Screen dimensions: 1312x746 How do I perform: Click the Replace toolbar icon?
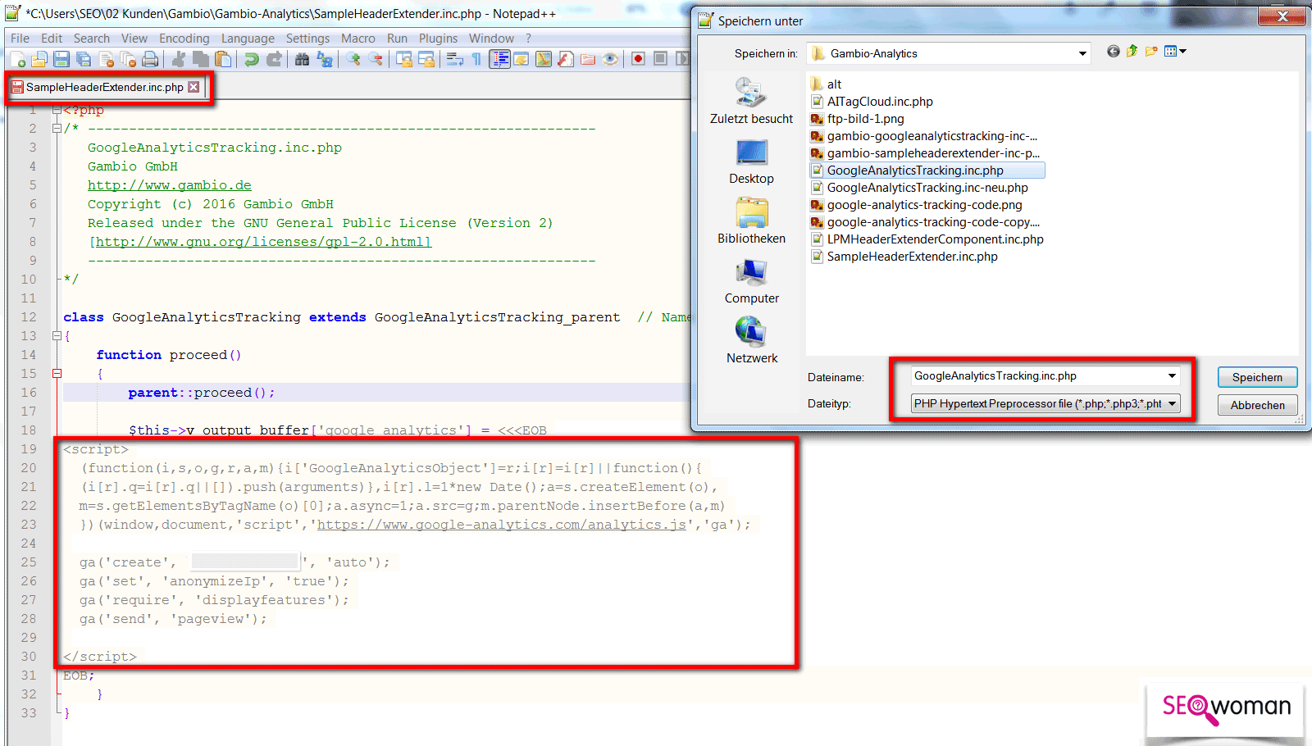[x=325, y=59]
